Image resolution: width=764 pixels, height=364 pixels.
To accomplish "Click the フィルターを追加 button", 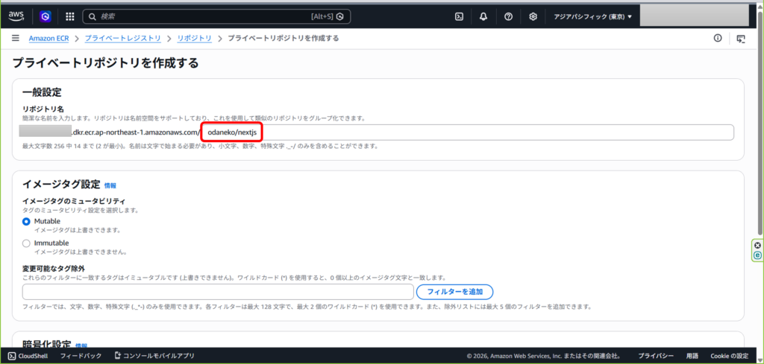I will point(454,292).
